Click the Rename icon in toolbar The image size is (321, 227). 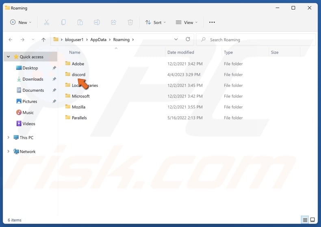click(x=97, y=22)
